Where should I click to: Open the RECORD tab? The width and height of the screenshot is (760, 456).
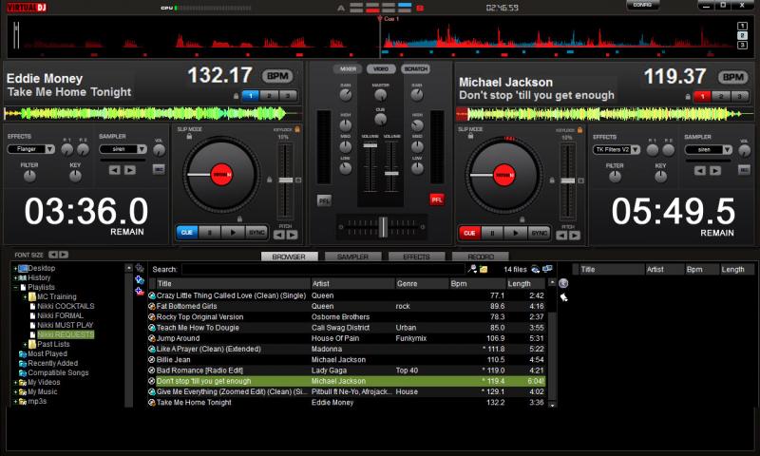pos(481,256)
